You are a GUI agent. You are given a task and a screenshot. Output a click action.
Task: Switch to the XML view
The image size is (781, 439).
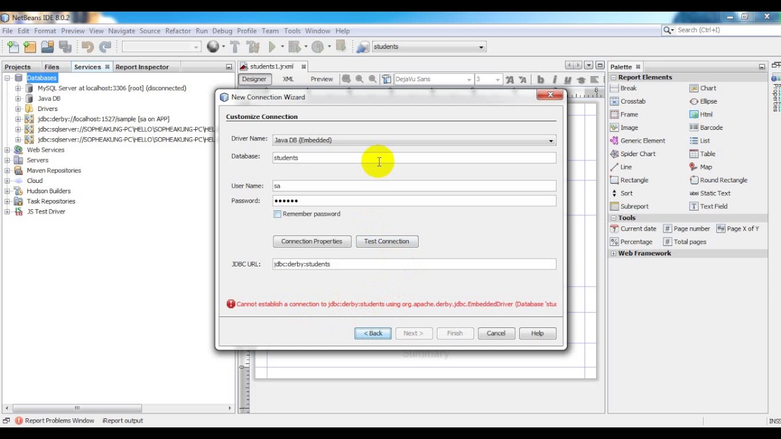point(288,79)
